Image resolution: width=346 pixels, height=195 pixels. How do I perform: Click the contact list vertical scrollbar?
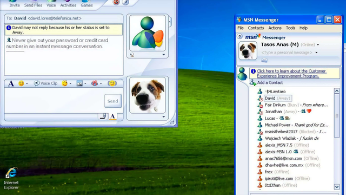point(337,139)
